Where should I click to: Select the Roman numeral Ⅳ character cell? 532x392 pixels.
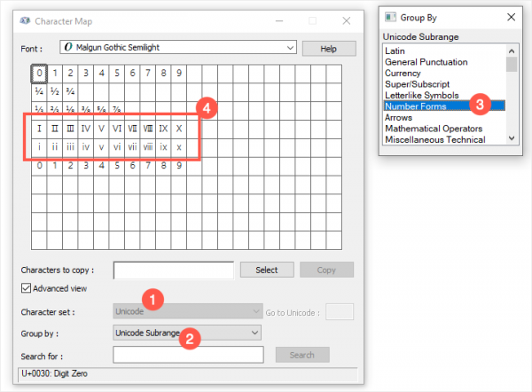(86, 129)
